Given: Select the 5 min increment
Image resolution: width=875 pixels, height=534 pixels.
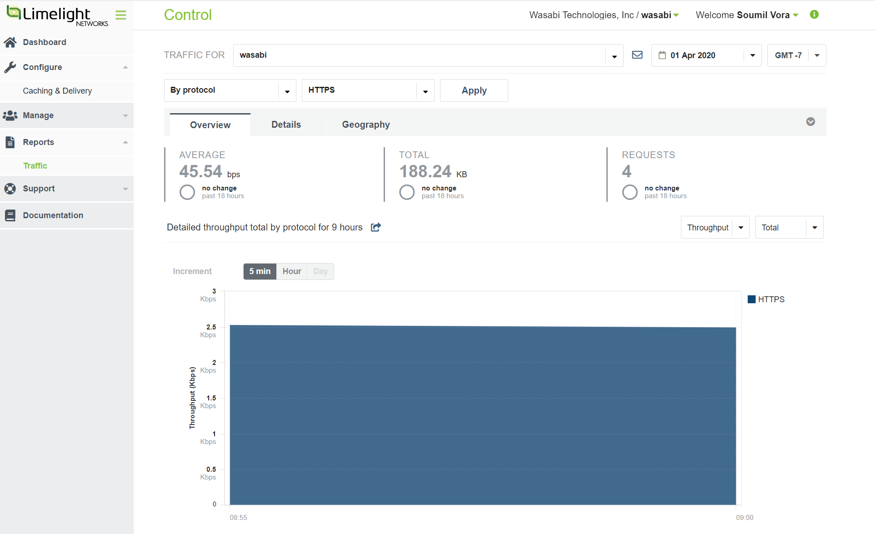Looking at the screenshot, I should pyautogui.click(x=260, y=271).
